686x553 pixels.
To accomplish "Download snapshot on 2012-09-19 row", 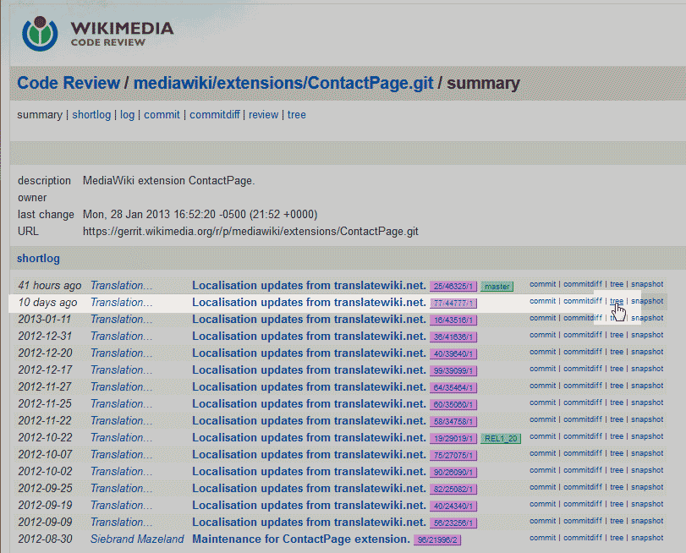I will 647,504.
